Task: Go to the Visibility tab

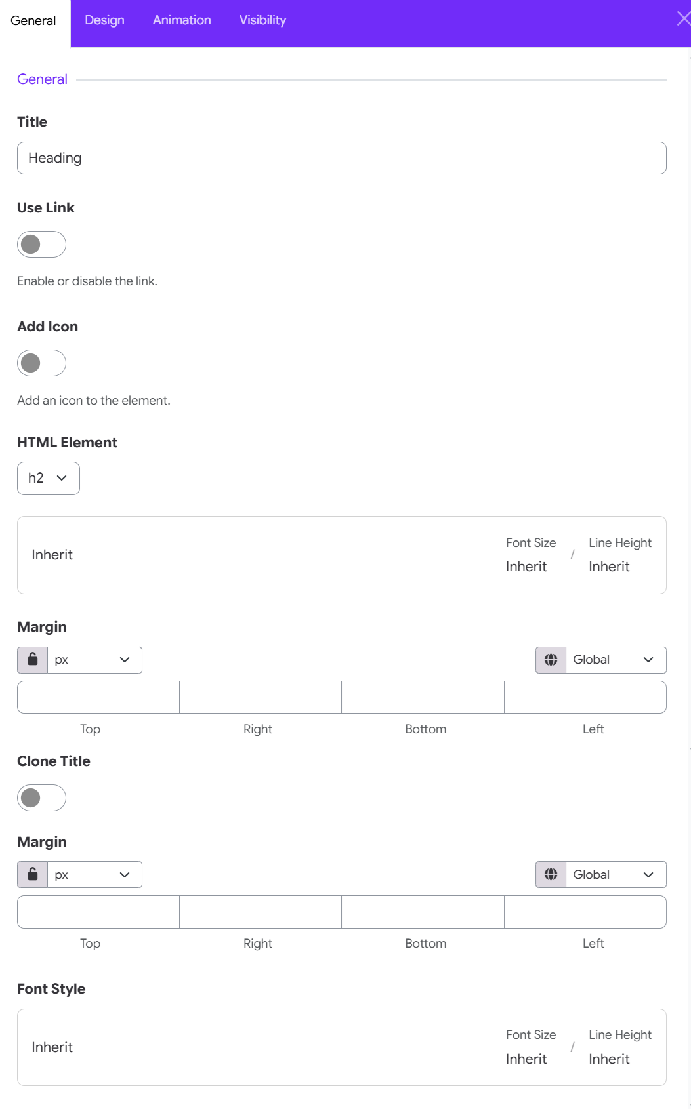Action: coord(262,20)
